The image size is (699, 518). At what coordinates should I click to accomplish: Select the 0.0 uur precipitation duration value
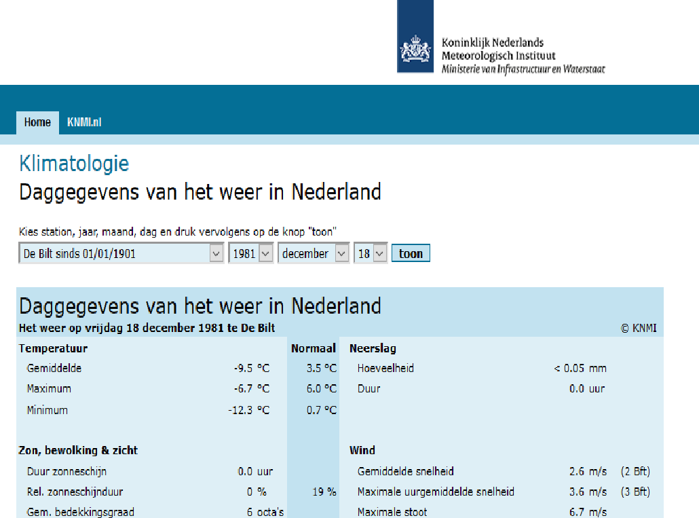(586, 389)
